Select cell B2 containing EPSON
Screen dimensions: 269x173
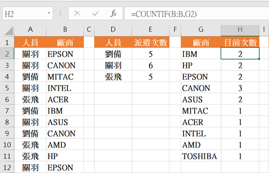65,54
